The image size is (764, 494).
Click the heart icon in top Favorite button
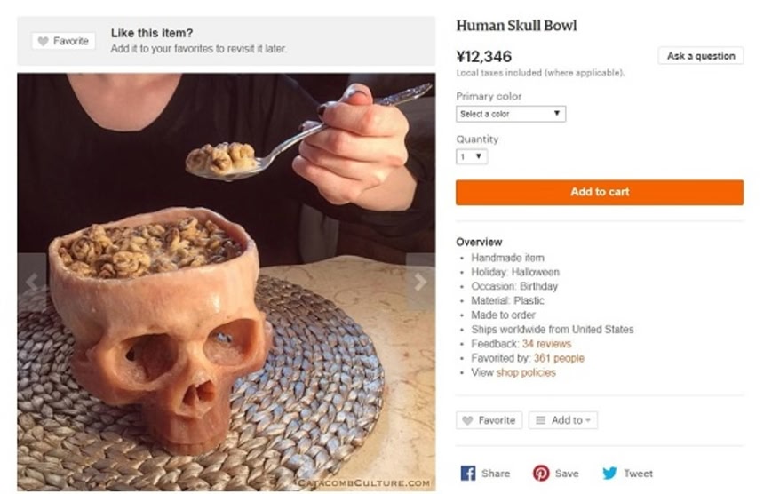pos(43,41)
